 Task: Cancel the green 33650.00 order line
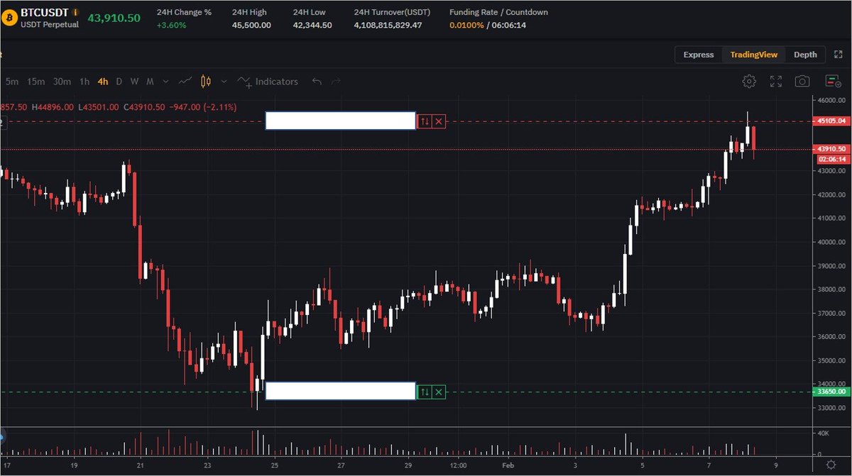[439, 392]
